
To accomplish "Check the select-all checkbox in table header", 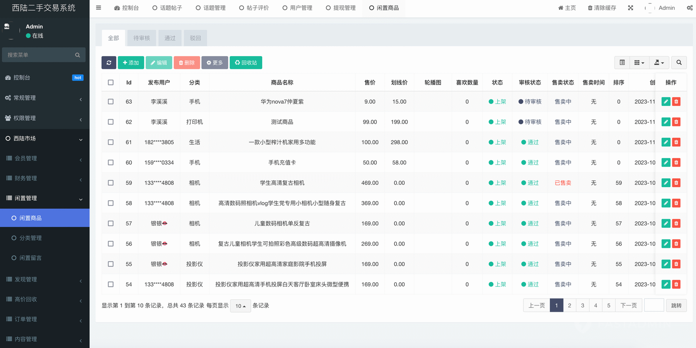I will point(111,82).
